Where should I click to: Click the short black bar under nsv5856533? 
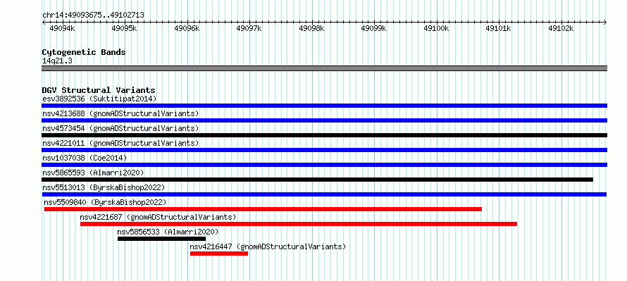pyautogui.click(x=161, y=239)
